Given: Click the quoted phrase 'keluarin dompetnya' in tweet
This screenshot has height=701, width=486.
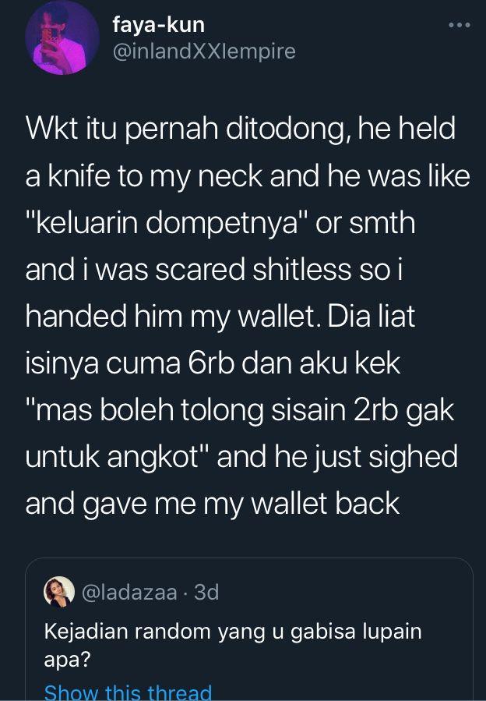Looking at the screenshot, I should point(167,224).
